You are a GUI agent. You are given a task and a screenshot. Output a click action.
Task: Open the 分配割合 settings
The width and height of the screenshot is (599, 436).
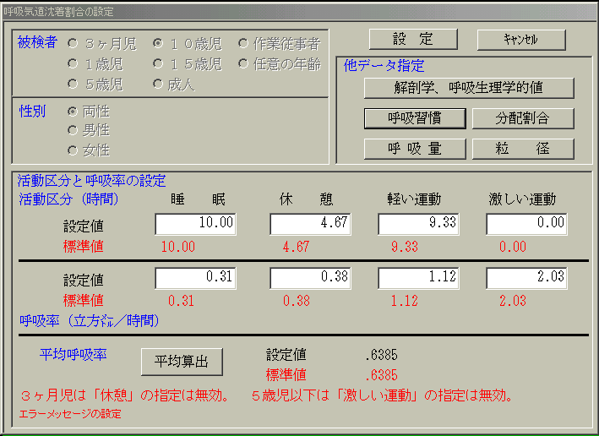[x=522, y=118]
